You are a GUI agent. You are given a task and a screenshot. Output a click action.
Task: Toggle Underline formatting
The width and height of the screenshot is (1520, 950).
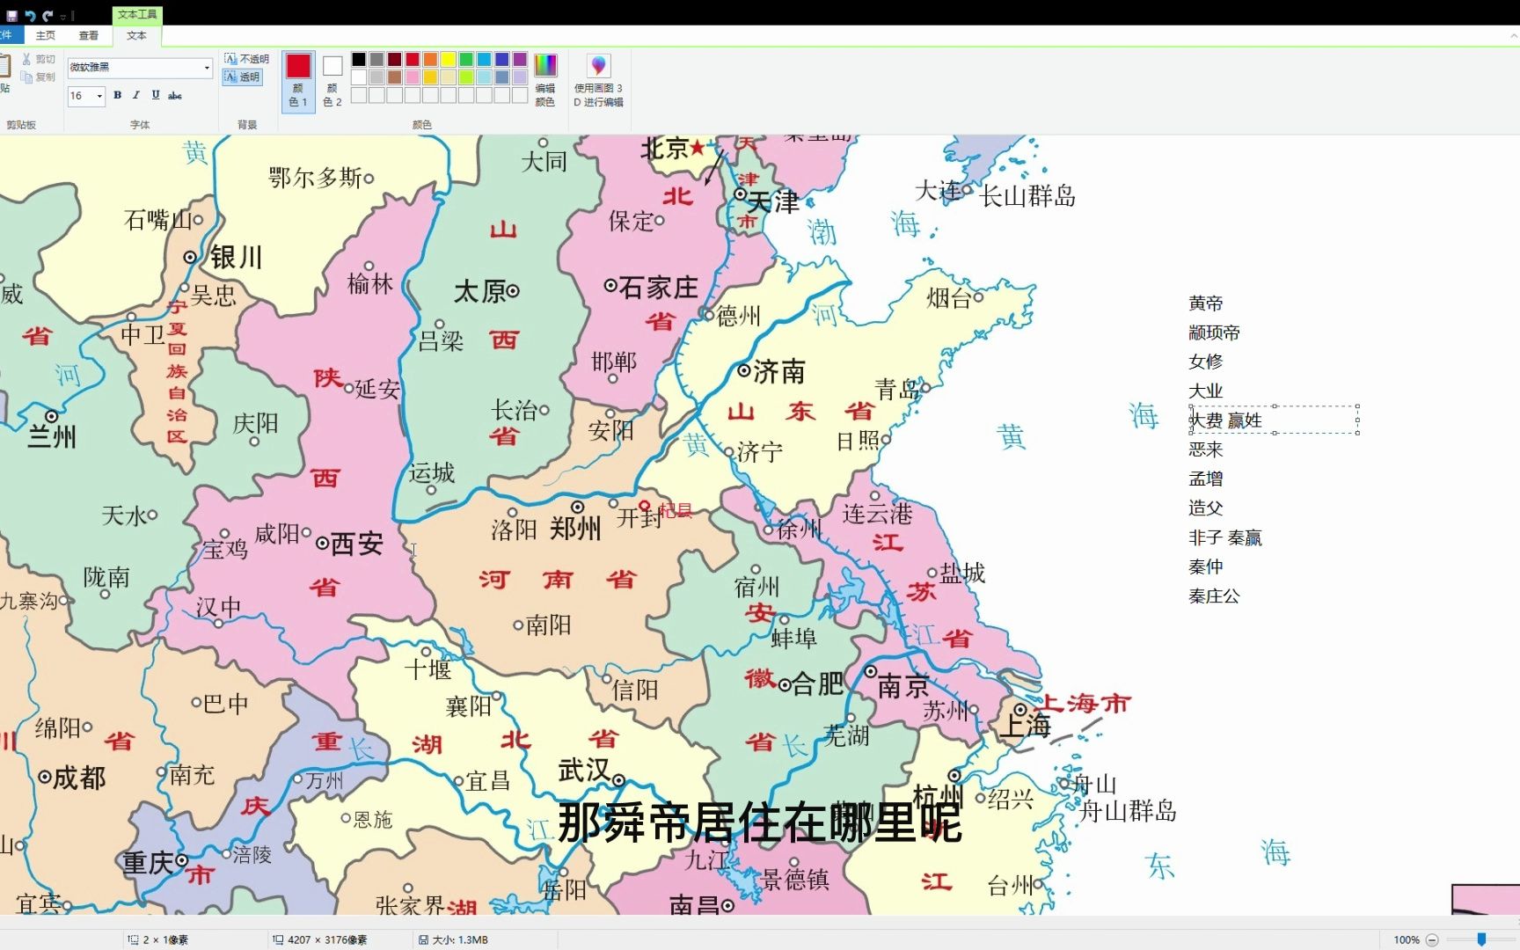point(156,95)
